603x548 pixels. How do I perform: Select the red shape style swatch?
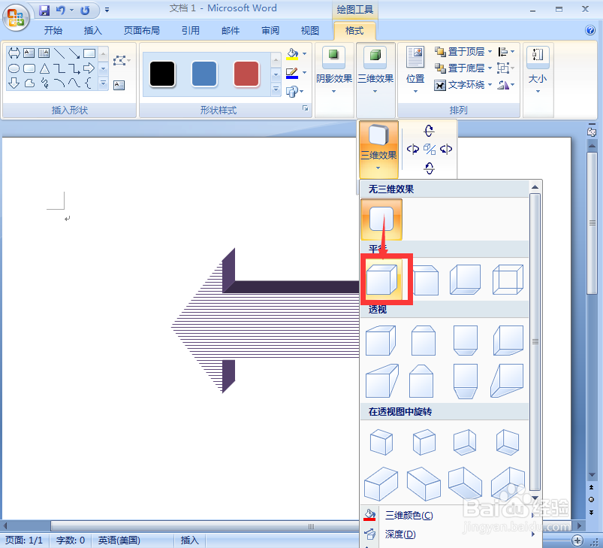tap(246, 74)
